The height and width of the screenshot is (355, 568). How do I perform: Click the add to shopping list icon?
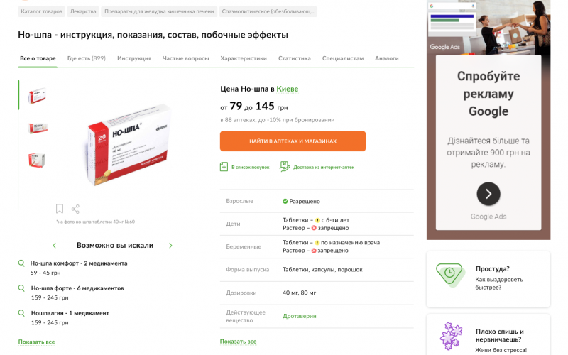224,167
